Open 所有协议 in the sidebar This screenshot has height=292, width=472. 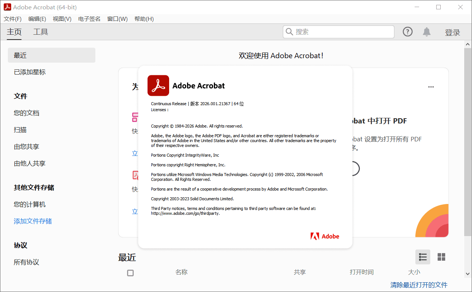coord(26,262)
